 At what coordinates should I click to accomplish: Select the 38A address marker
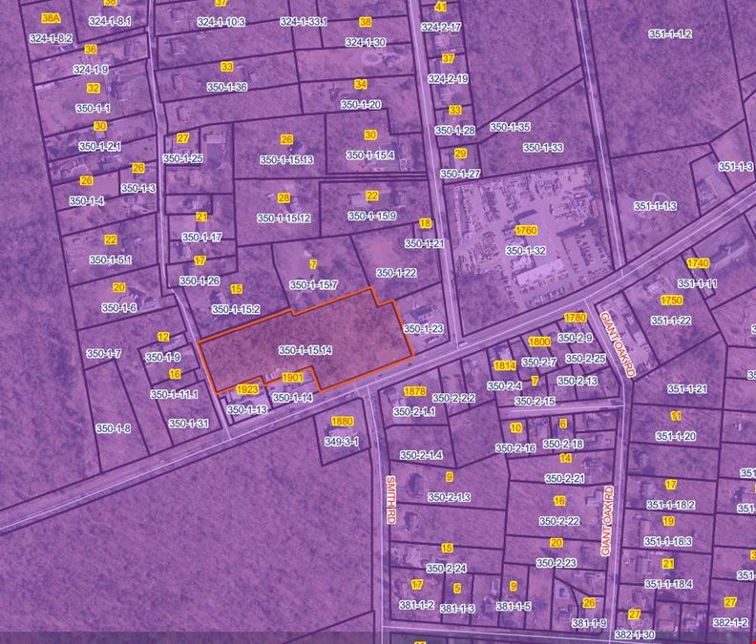(51, 18)
